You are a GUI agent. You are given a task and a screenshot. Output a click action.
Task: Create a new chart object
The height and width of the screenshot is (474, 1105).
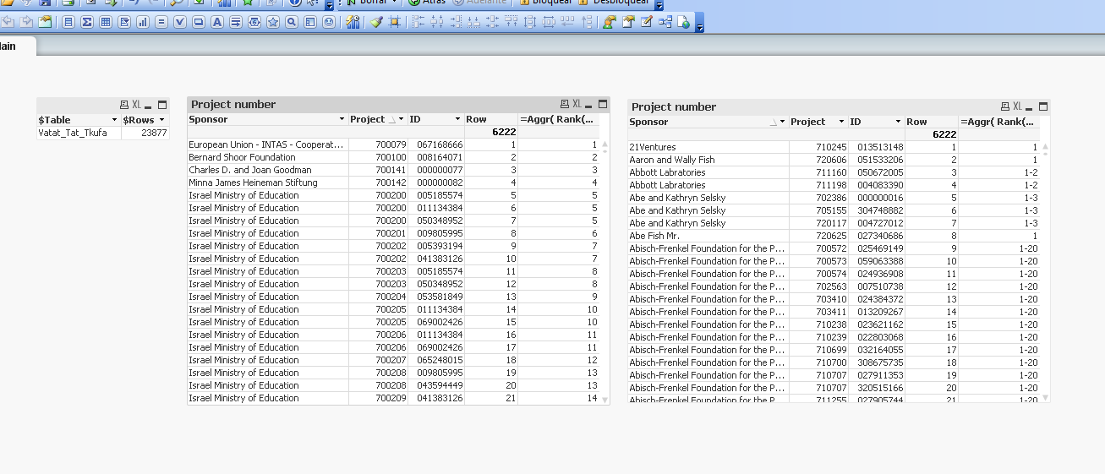coord(142,22)
